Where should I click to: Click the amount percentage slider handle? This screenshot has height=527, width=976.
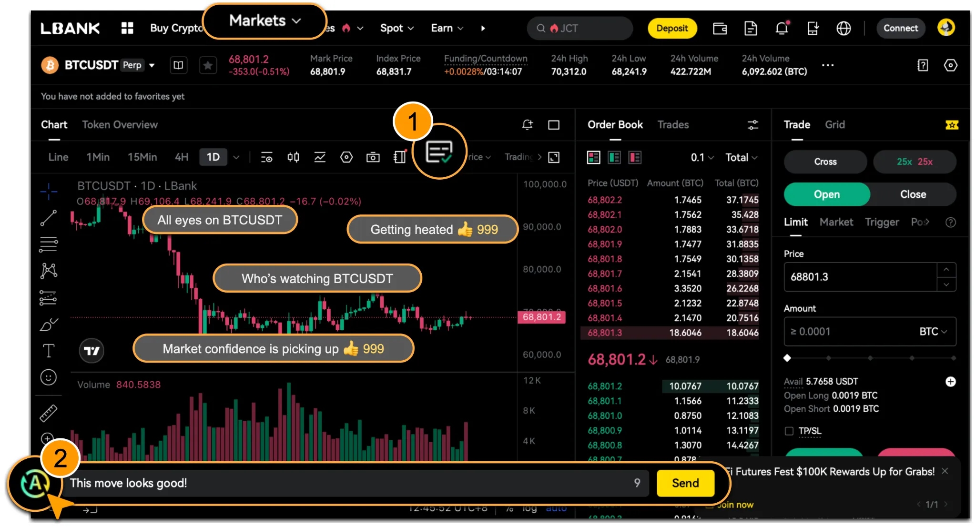[x=787, y=358]
